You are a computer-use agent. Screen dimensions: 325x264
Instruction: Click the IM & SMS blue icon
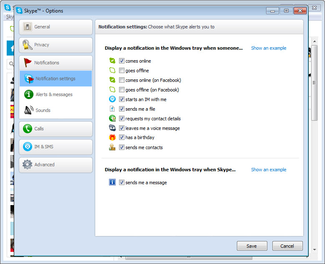click(28, 147)
